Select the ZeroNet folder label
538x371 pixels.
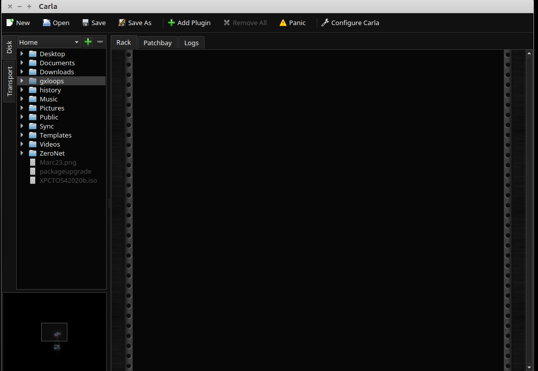pyautogui.click(x=52, y=153)
